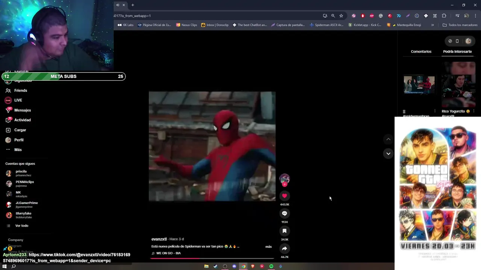The height and width of the screenshot is (270, 481).
Task: Open Inbox | Donoclip bookmark
Action: pyautogui.click(x=215, y=25)
